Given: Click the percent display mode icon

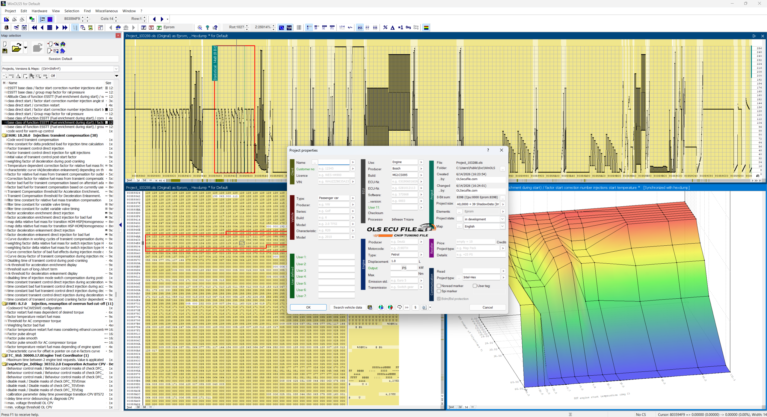Looking at the screenshot, I should [x=385, y=28].
